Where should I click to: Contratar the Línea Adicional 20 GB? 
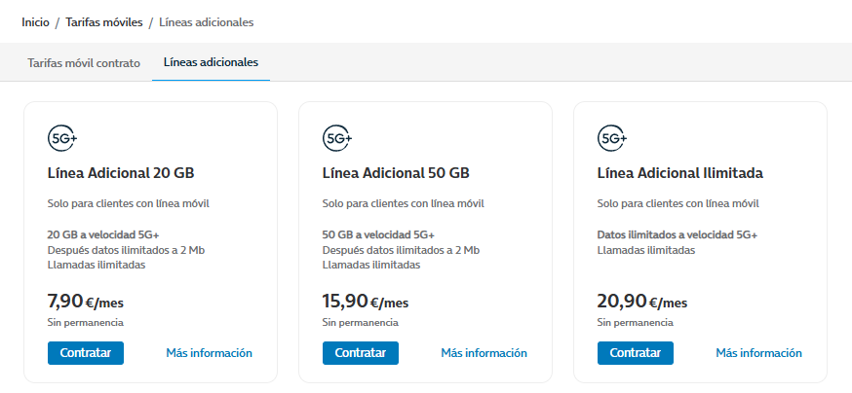(86, 353)
